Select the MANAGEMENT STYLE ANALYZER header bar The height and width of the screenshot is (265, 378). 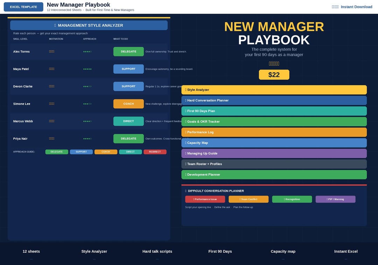coord(89,25)
